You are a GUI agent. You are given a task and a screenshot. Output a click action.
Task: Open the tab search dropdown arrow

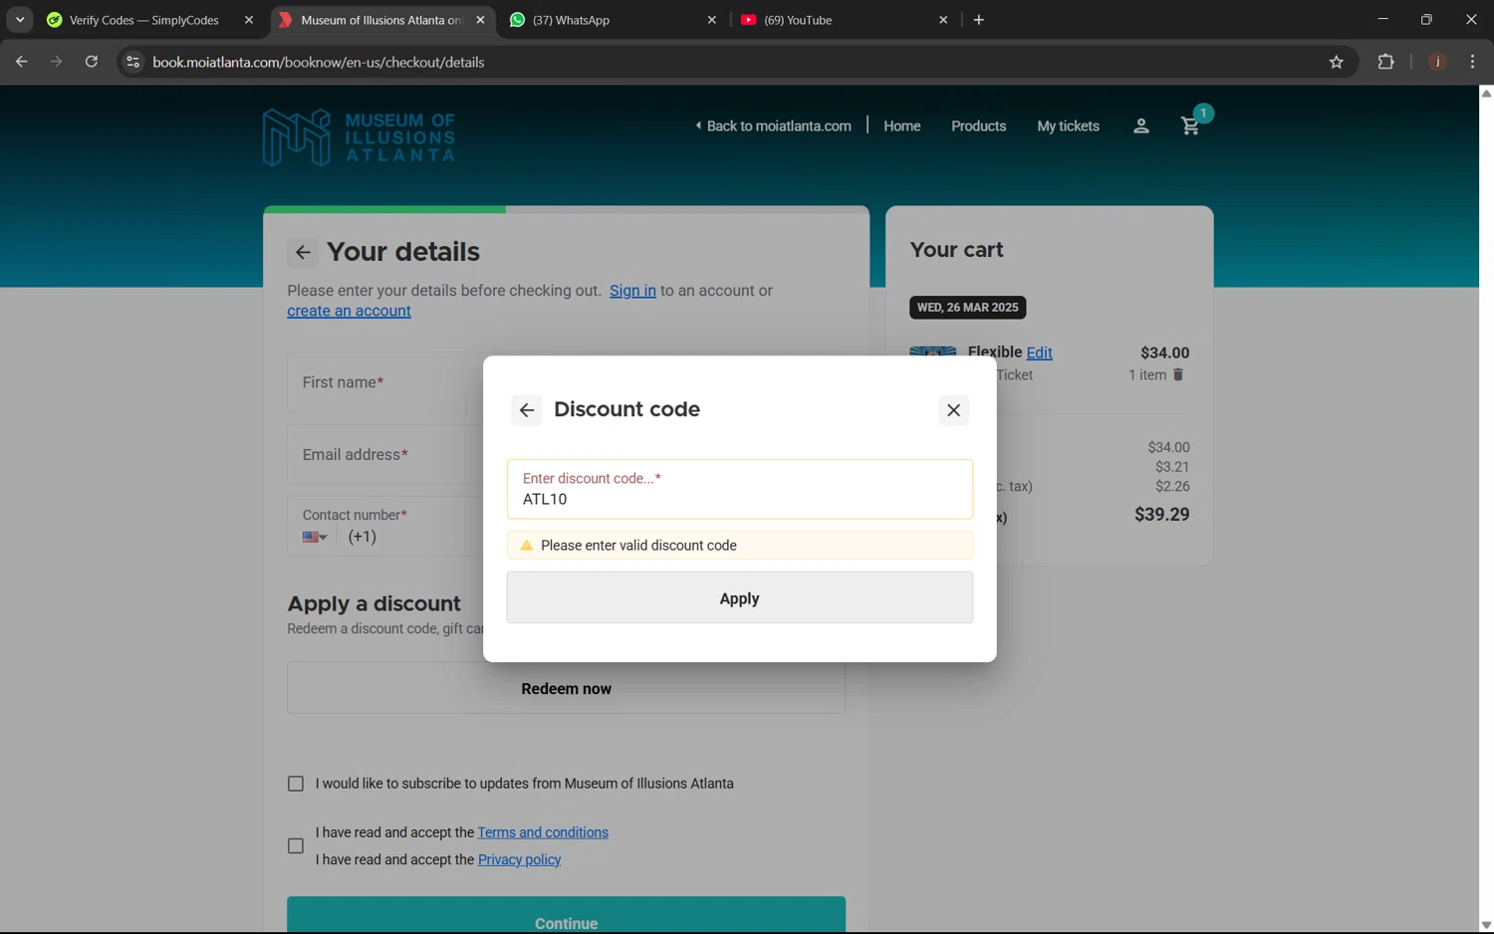click(x=20, y=20)
